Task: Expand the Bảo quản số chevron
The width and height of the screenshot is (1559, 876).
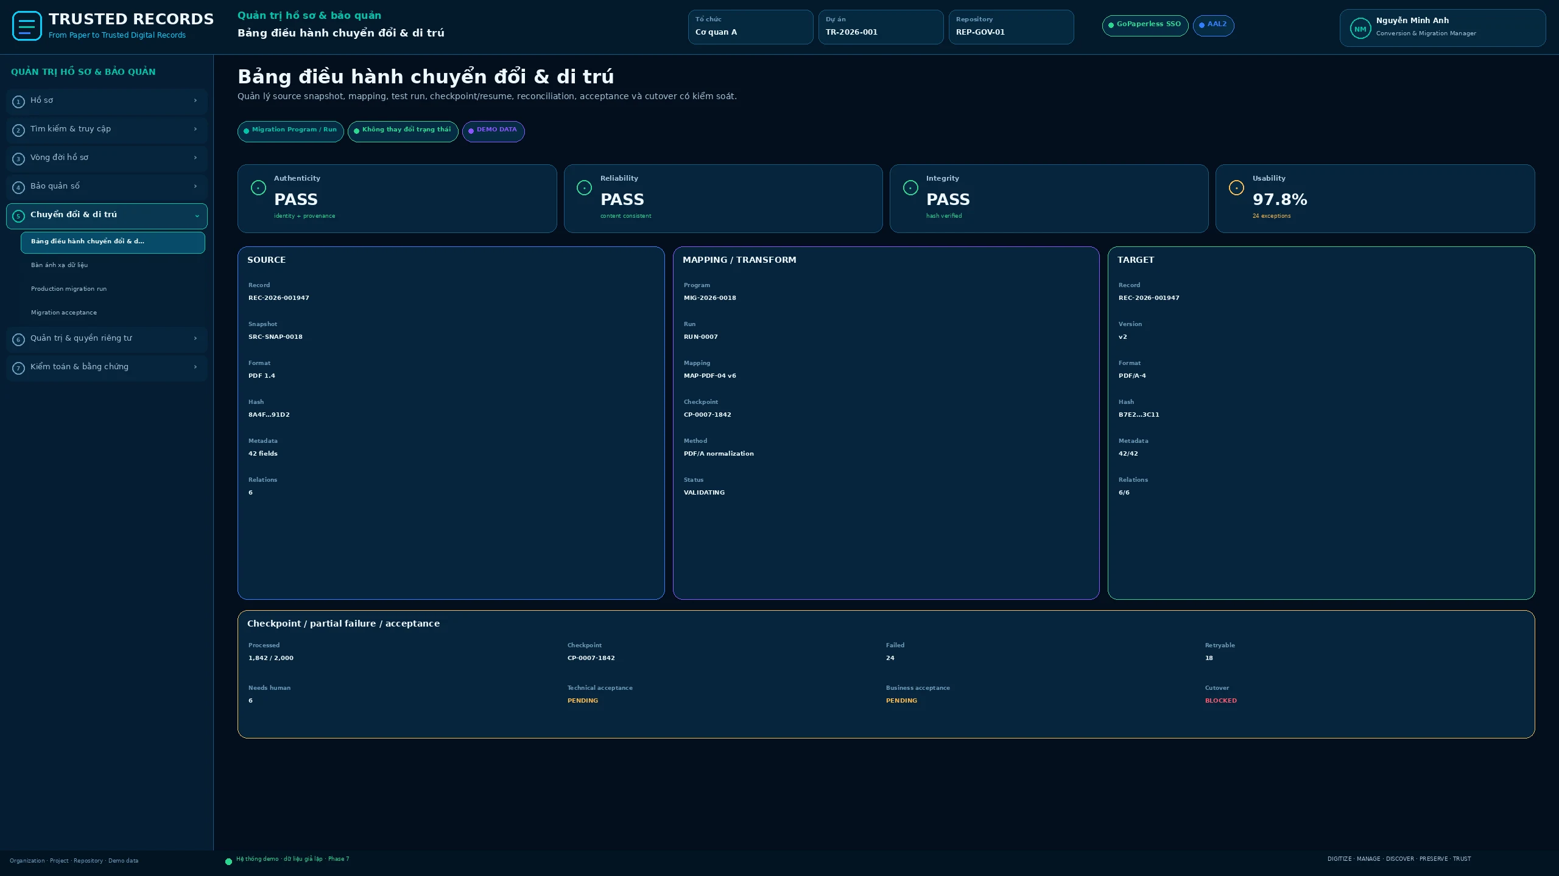Action: click(195, 186)
